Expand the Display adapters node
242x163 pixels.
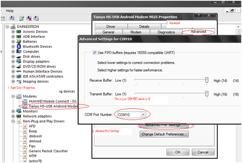click(x=13, y=61)
